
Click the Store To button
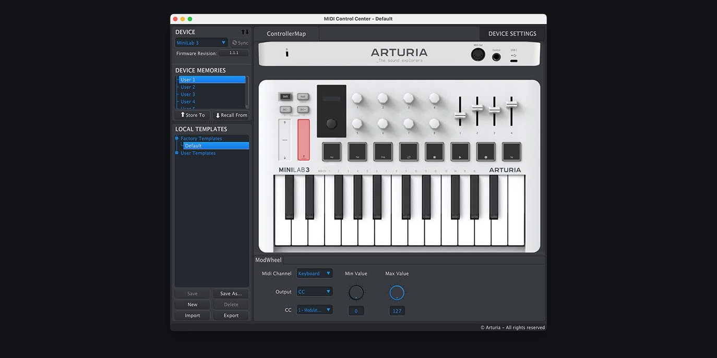[193, 115]
